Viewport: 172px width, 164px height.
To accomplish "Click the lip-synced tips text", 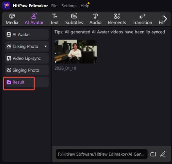I will [x=109, y=32].
